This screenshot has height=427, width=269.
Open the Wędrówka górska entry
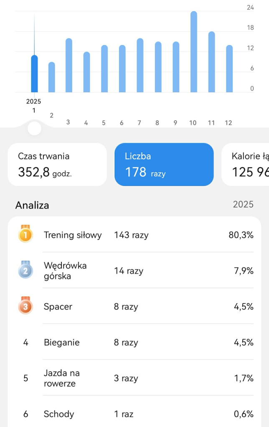point(134,271)
